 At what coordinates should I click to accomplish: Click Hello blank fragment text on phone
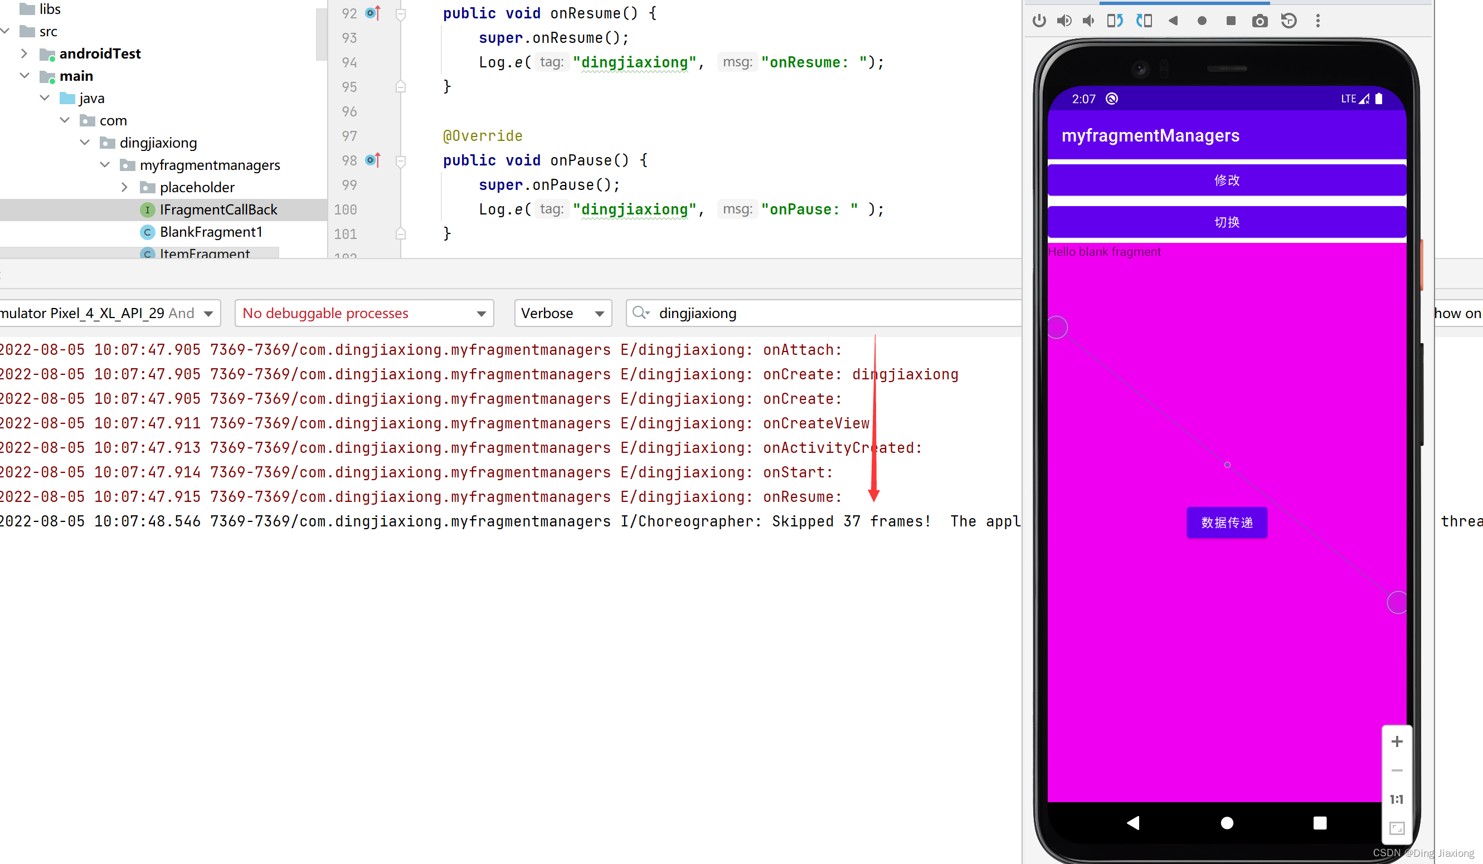coord(1105,252)
